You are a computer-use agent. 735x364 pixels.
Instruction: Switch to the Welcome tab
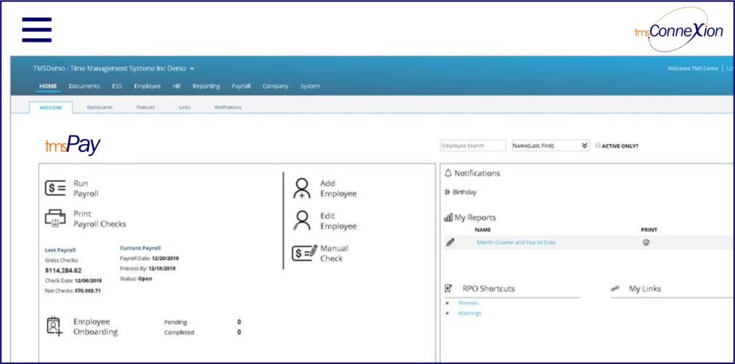[x=51, y=107]
